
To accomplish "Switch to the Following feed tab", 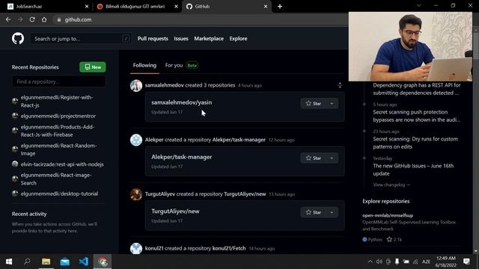I will click(x=144, y=65).
